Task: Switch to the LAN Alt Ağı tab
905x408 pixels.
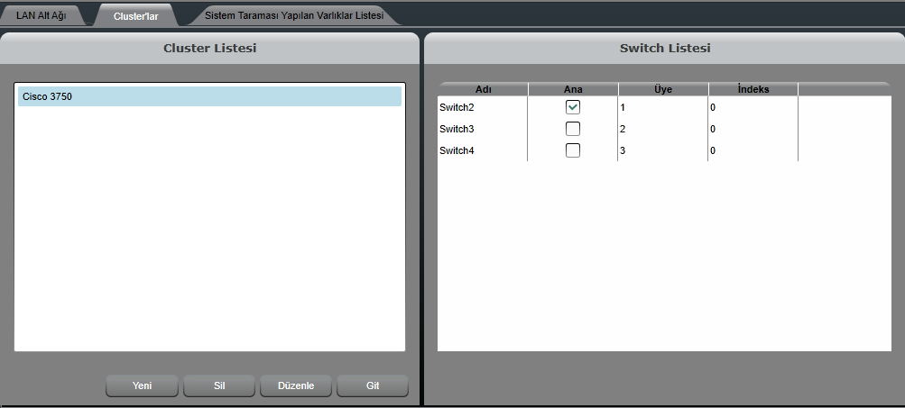Action: 42,15
